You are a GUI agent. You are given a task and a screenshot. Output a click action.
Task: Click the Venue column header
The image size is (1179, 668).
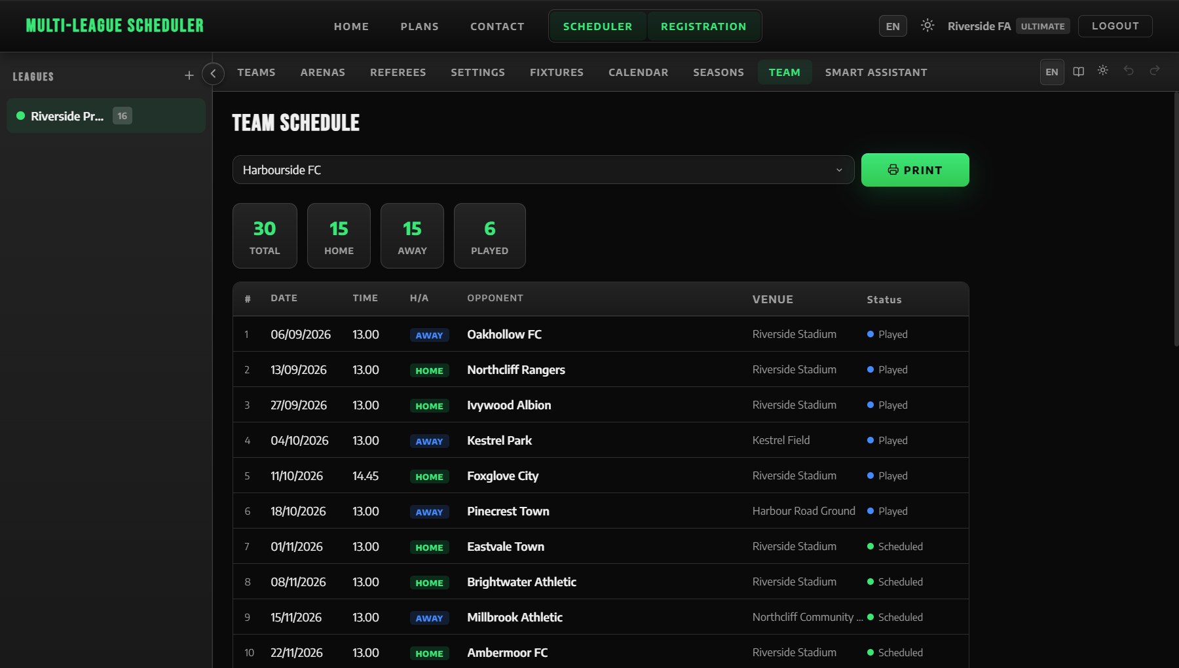(772, 299)
